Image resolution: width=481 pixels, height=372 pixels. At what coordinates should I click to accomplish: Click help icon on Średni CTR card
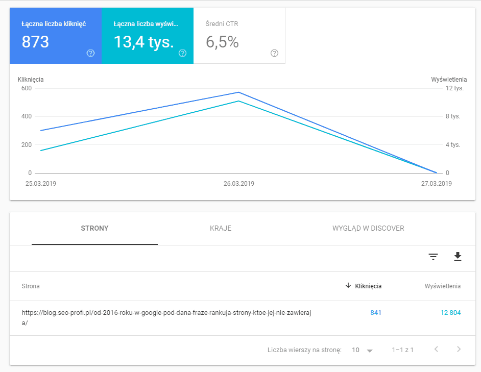(274, 53)
